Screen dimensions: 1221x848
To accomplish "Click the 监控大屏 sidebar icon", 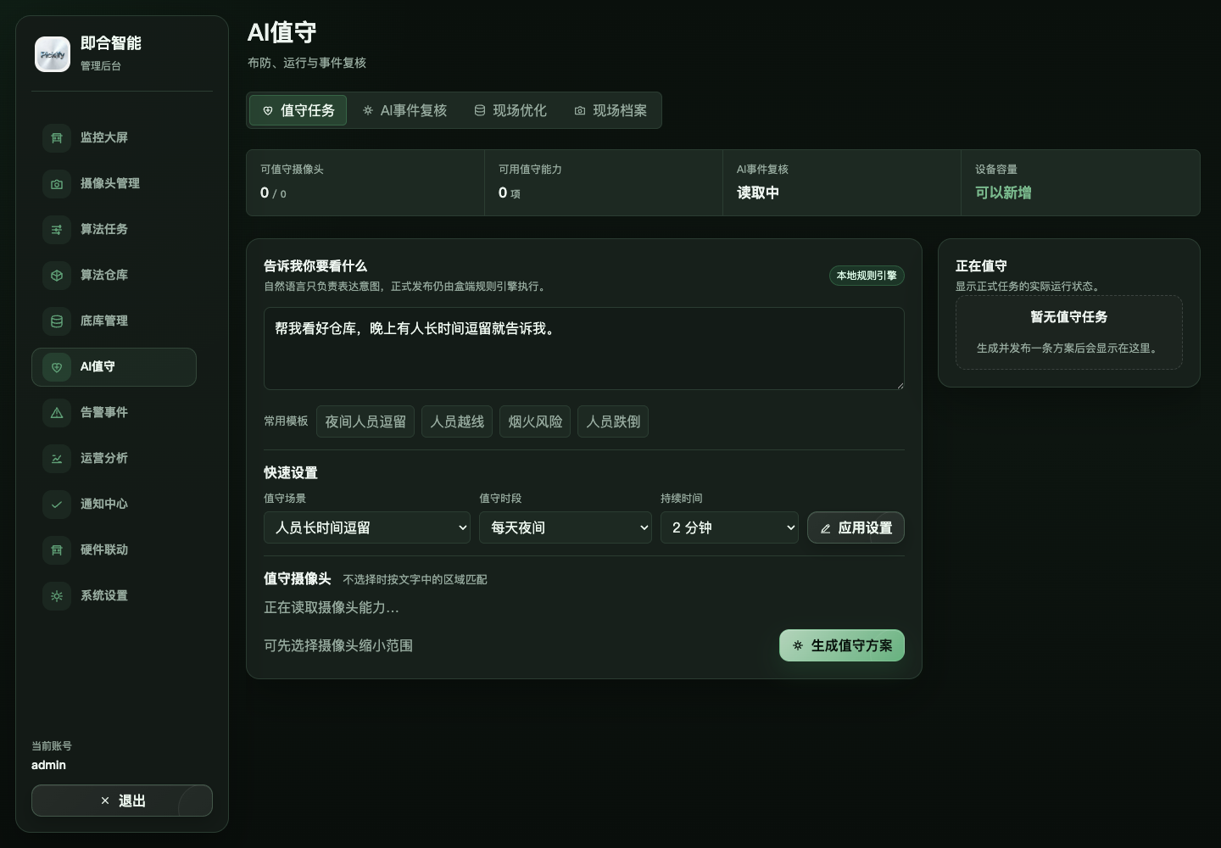I will point(57,137).
